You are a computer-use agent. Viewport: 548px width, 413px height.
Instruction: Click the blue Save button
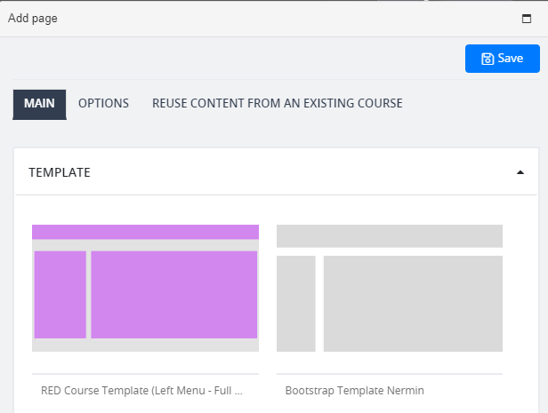coord(503,59)
